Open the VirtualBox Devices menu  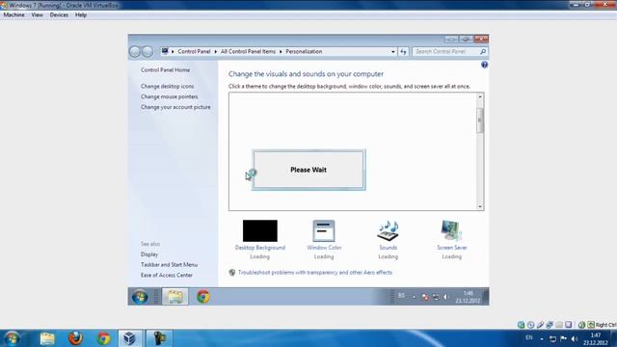59,15
